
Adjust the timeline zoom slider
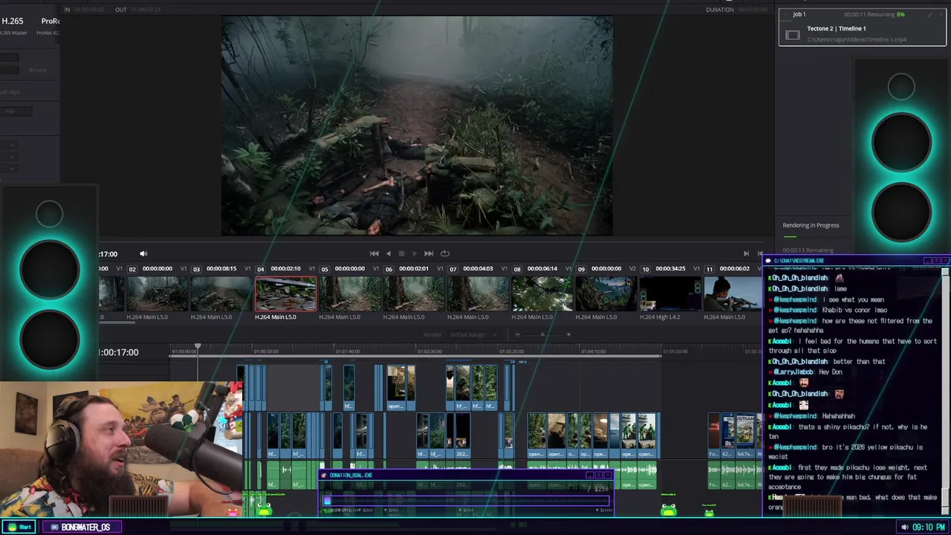coord(543,334)
